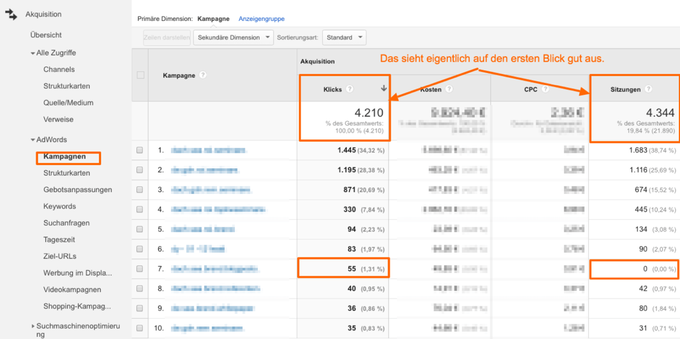Collapse the Alle Zugriffe section
The image size is (680, 339).
(33, 53)
